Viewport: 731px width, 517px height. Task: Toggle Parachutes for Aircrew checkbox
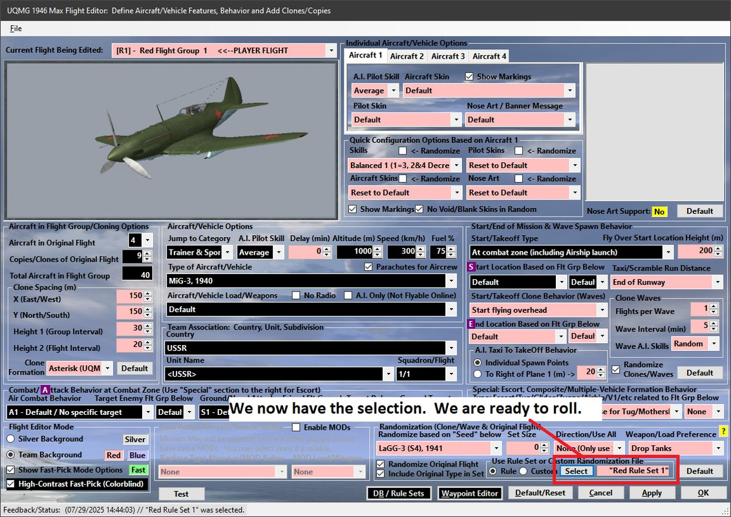[368, 267]
